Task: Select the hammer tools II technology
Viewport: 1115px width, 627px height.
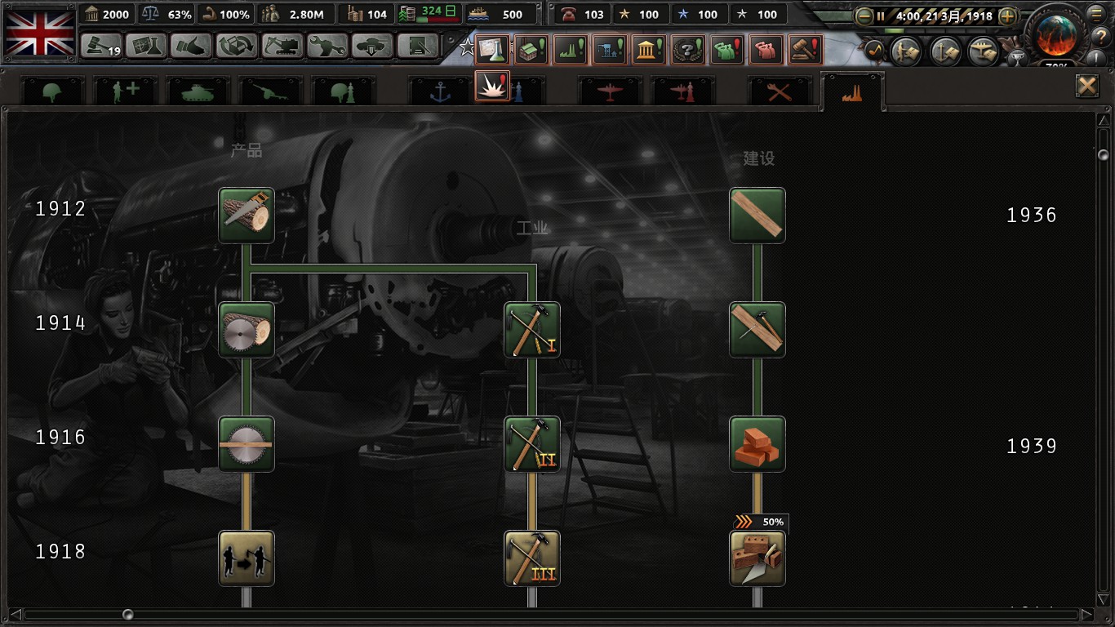Action: coord(532,444)
